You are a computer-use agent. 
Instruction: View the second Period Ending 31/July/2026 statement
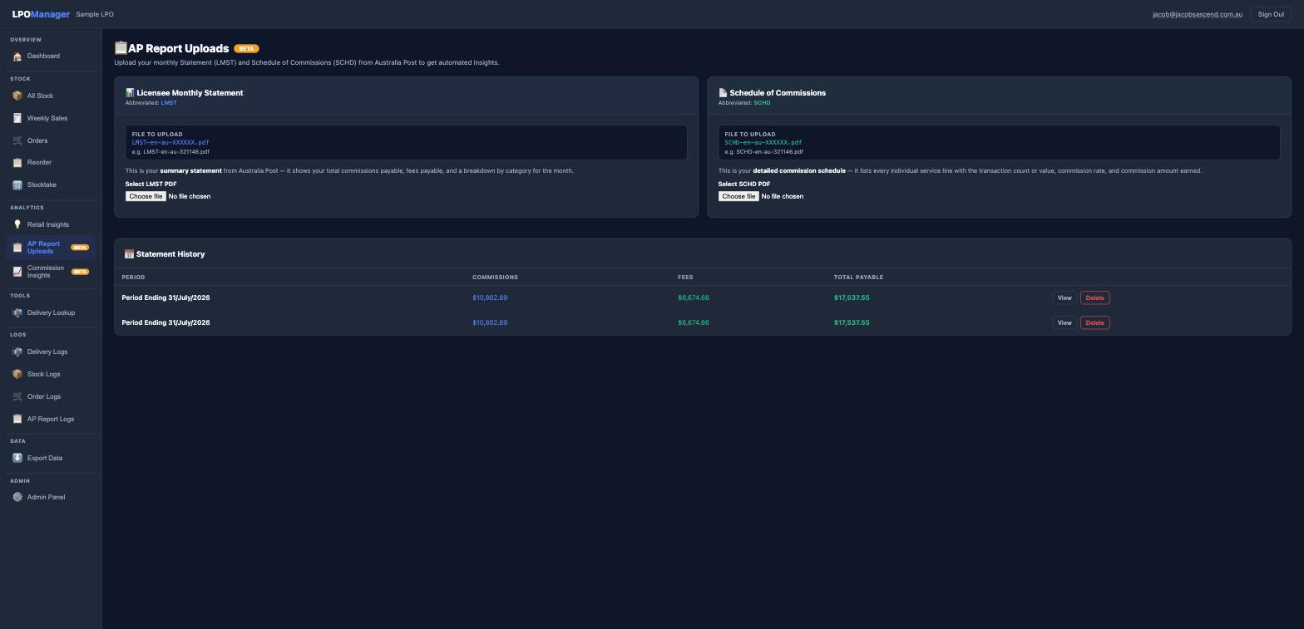[x=1064, y=322]
